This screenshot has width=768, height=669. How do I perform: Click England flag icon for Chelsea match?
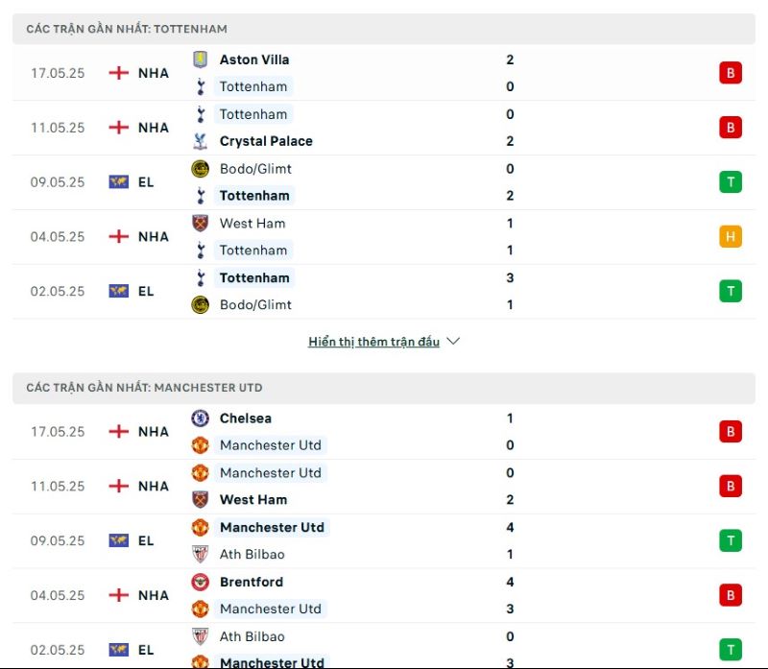tap(118, 432)
